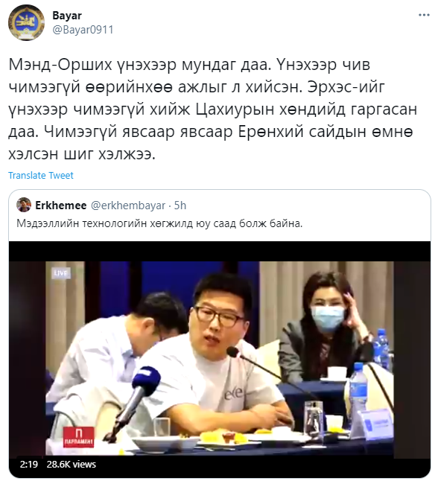Select the main tweet text starting Мэнд-Орших
Viewport: 435px width, 481px height.
click(x=212, y=109)
